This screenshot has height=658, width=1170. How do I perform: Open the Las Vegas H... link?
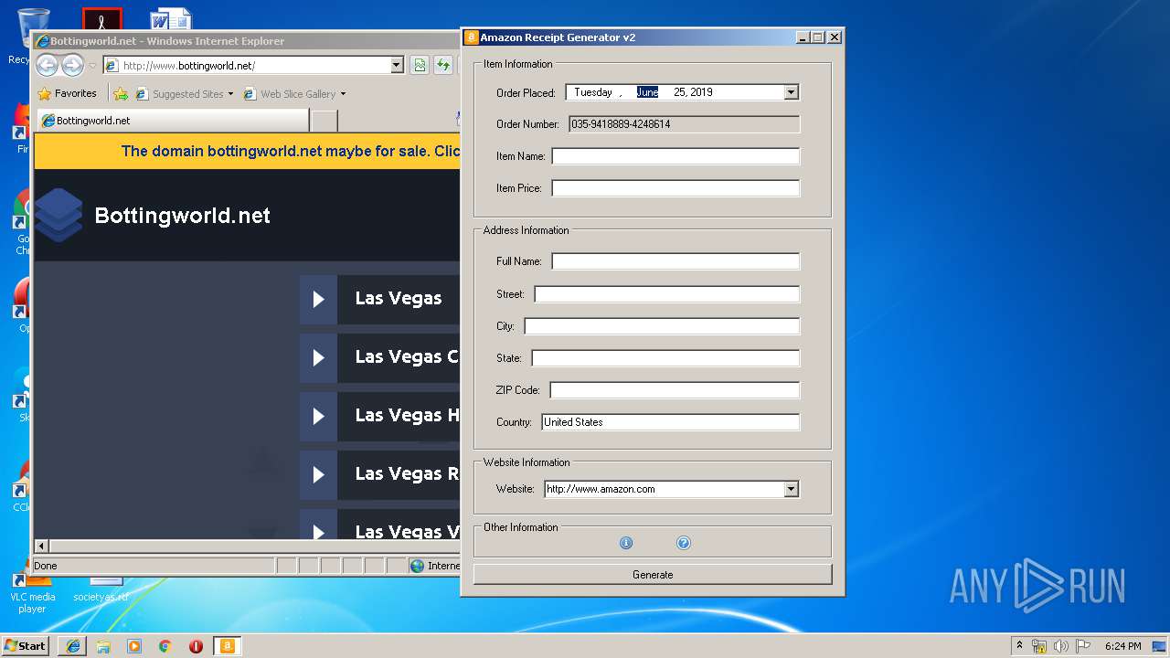[407, 416]
